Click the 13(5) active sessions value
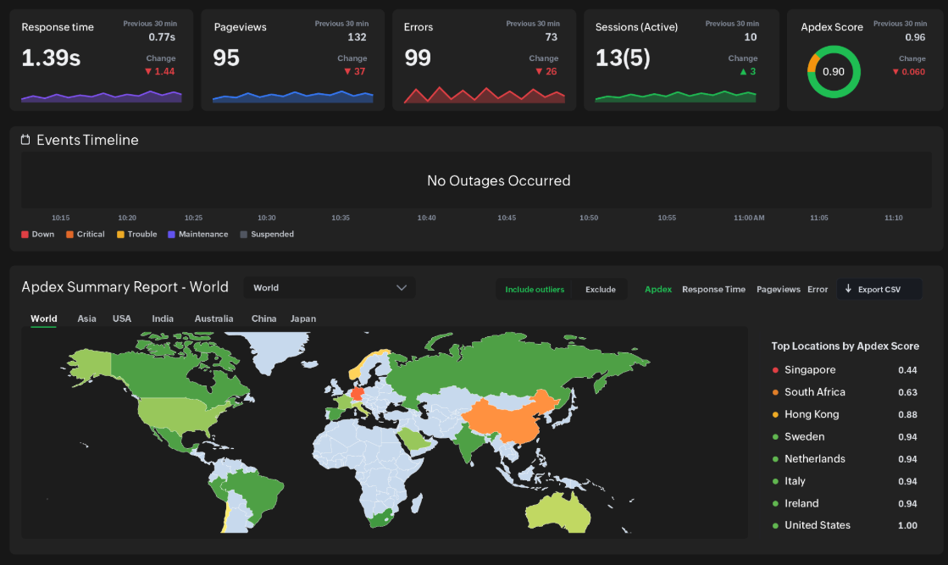948x565 pixels. [x=623, y=58]
